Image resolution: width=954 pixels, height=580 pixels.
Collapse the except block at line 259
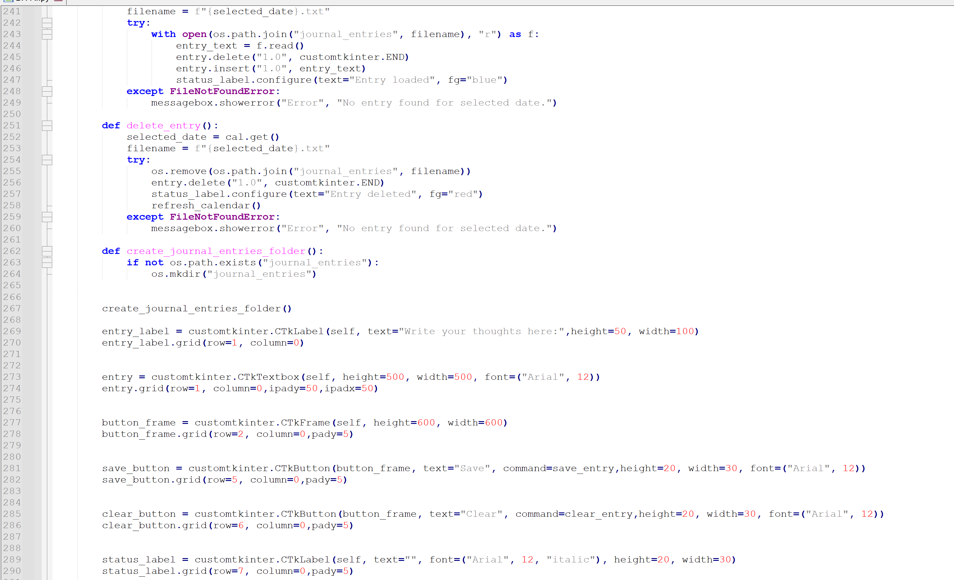(47, 217)
